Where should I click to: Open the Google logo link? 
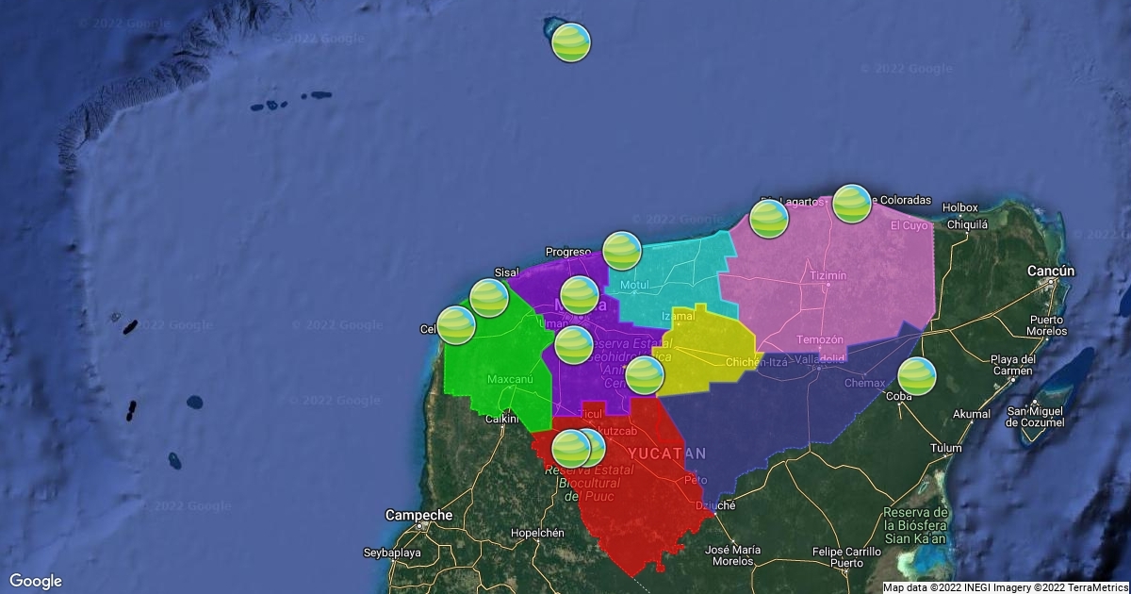pos(36,581)
